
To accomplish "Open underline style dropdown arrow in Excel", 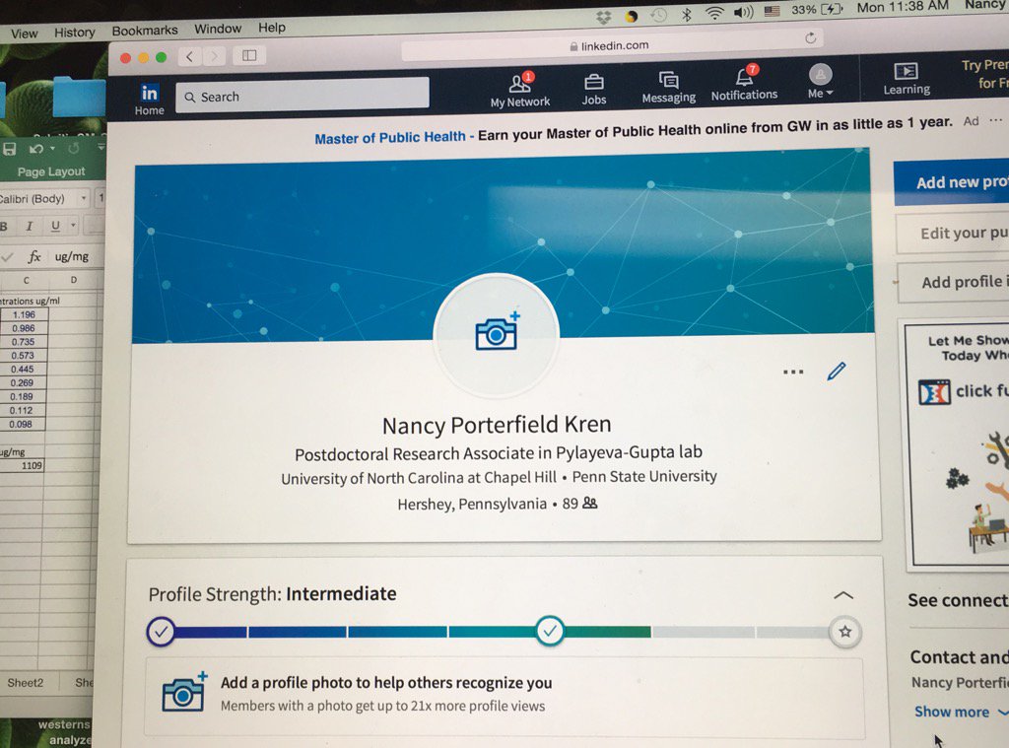I will [x=73, y=225].
